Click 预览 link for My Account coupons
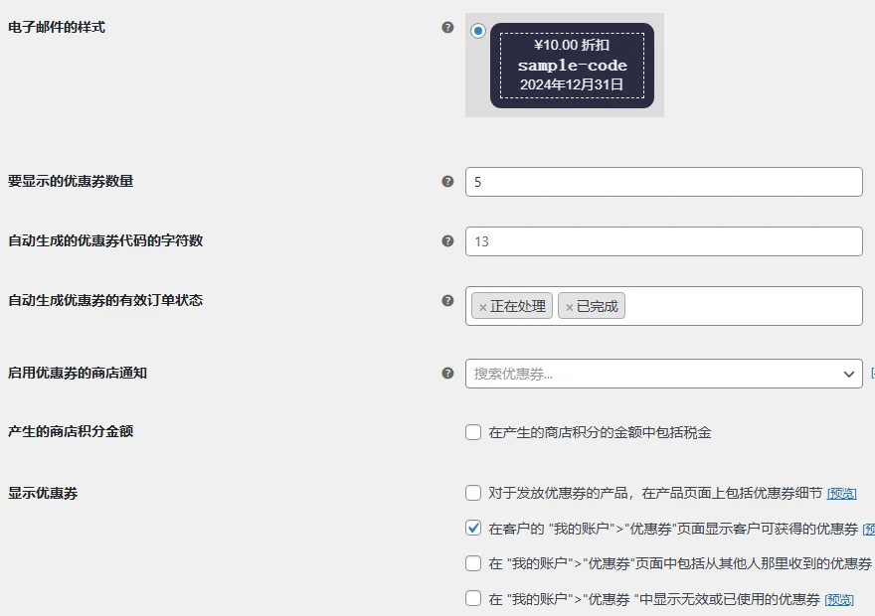The height and width of the screenshot is (616, 875). 869,528
